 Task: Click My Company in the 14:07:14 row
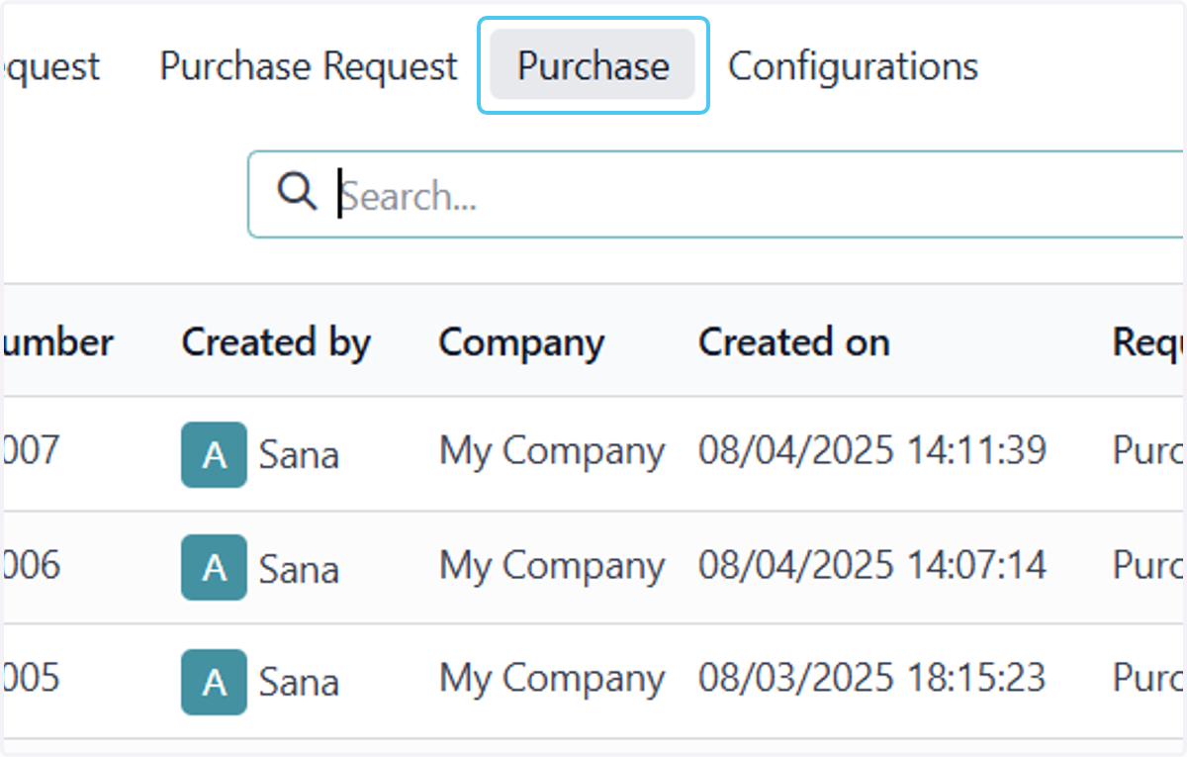[552, 566]
